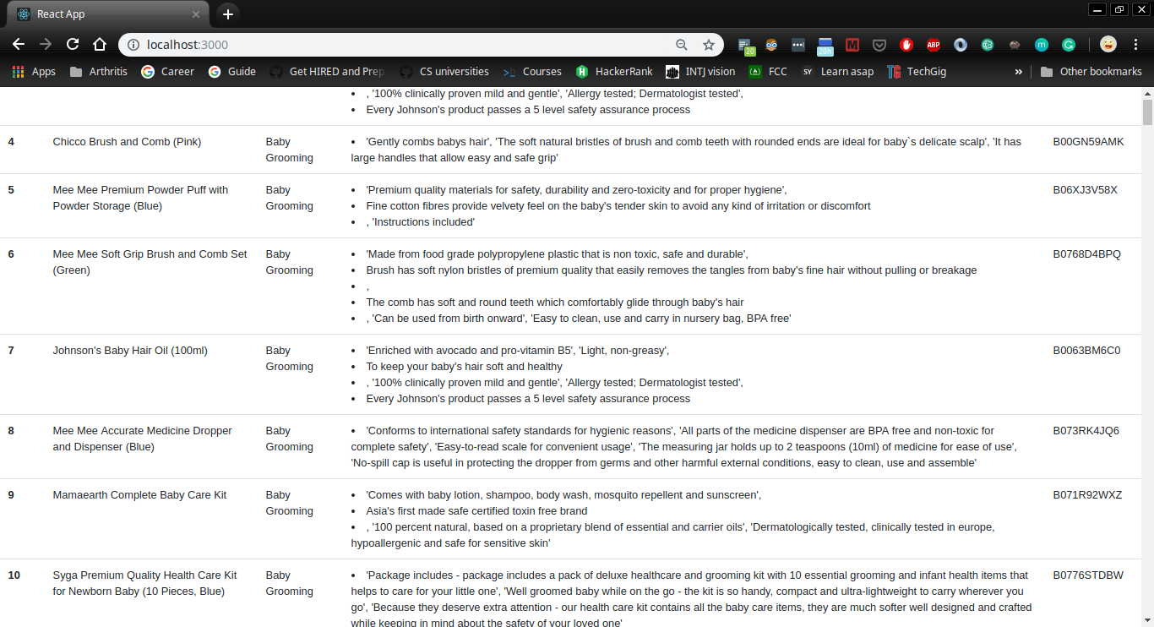Select 'Syga Premium Quality Health Care Kit' name
This screenshot has width=1154, height=627.
pos(144,583)
